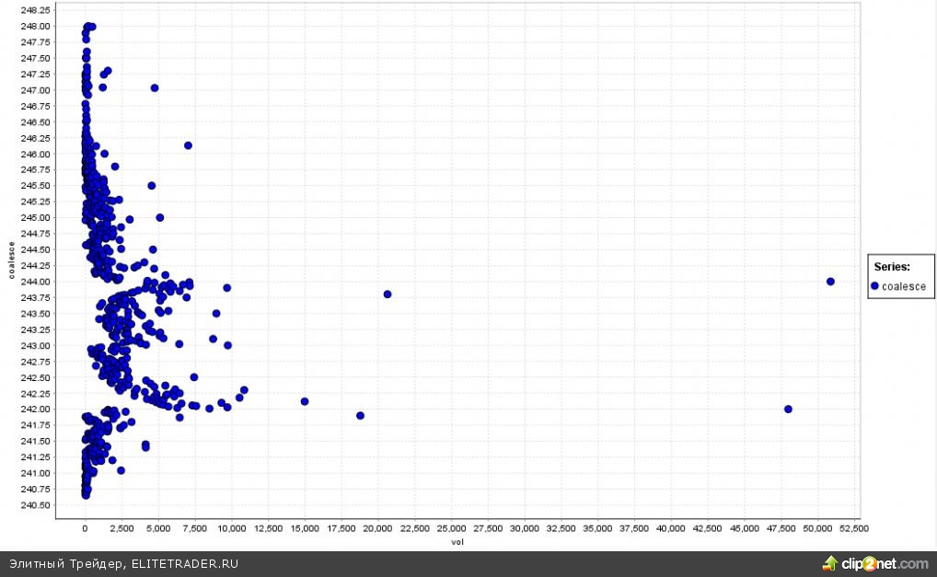Image resolution: width=937 pixels, height=577 pixels.
Task: Click the Series: legend title
Action: (892, 267)
